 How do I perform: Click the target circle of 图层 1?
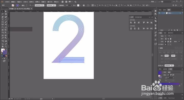coord(180,13)
